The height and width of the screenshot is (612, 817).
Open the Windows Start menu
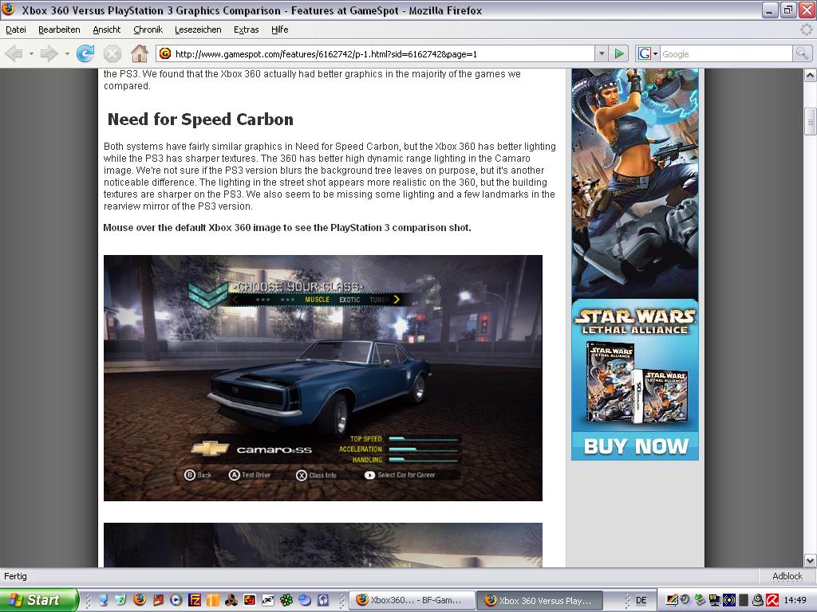pos(38,600)
